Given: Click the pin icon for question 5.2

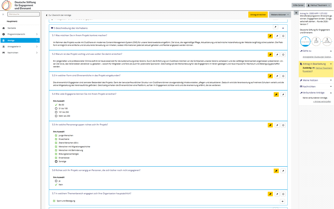Looking at the screenshot, I should (277, 54).
